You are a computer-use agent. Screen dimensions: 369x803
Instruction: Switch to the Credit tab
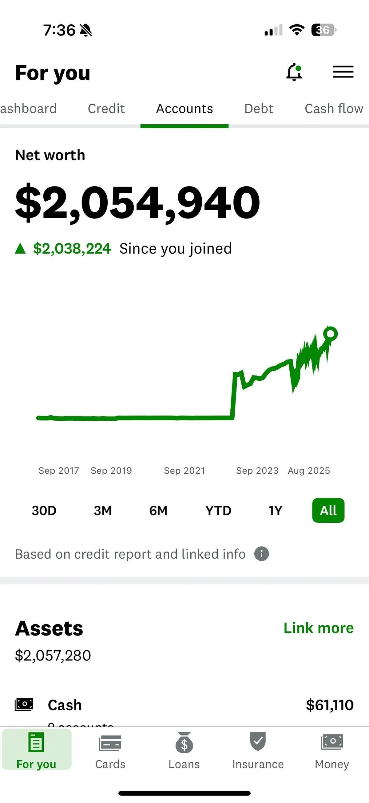[106, 109]
